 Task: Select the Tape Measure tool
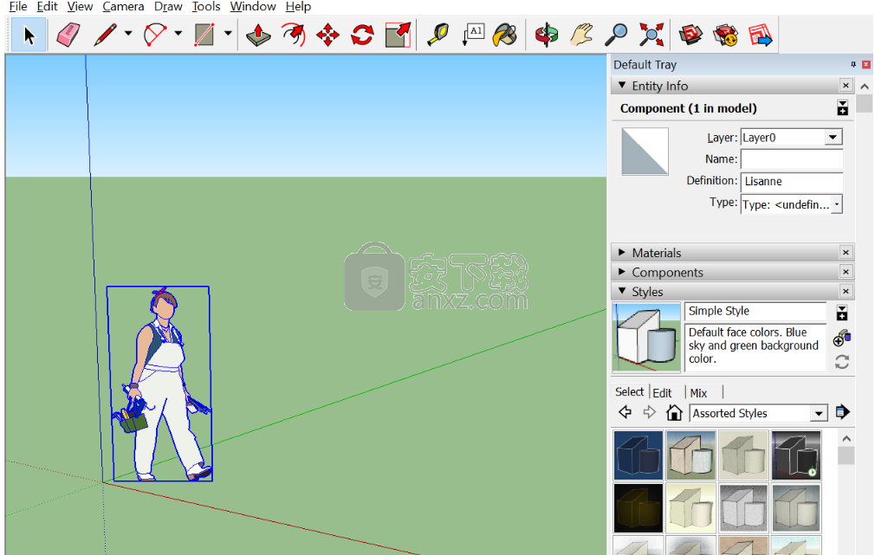[x=438, y=35]
